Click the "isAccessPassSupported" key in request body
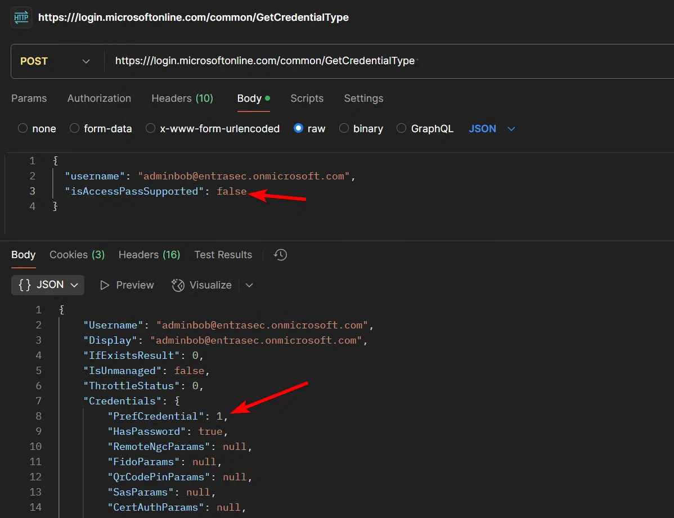 click(x=134, y=191)
